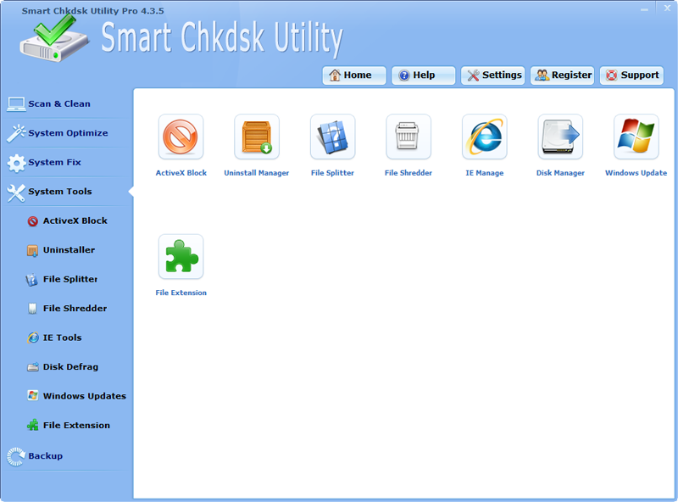Open the File Splitter icon
The width and height of the screenshot is (678, 502).
pyautogui.click(x=332, y=137)
